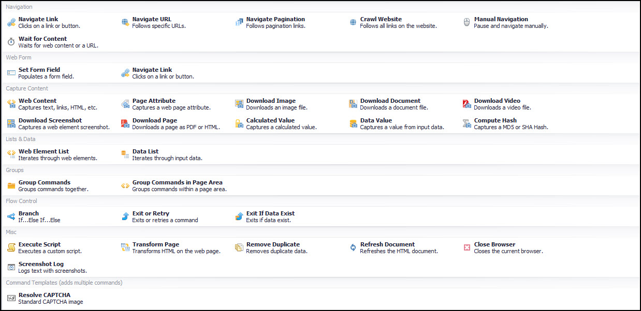
Task: Click the Manual Navigation mouse icon
Action: pos(467,22)
